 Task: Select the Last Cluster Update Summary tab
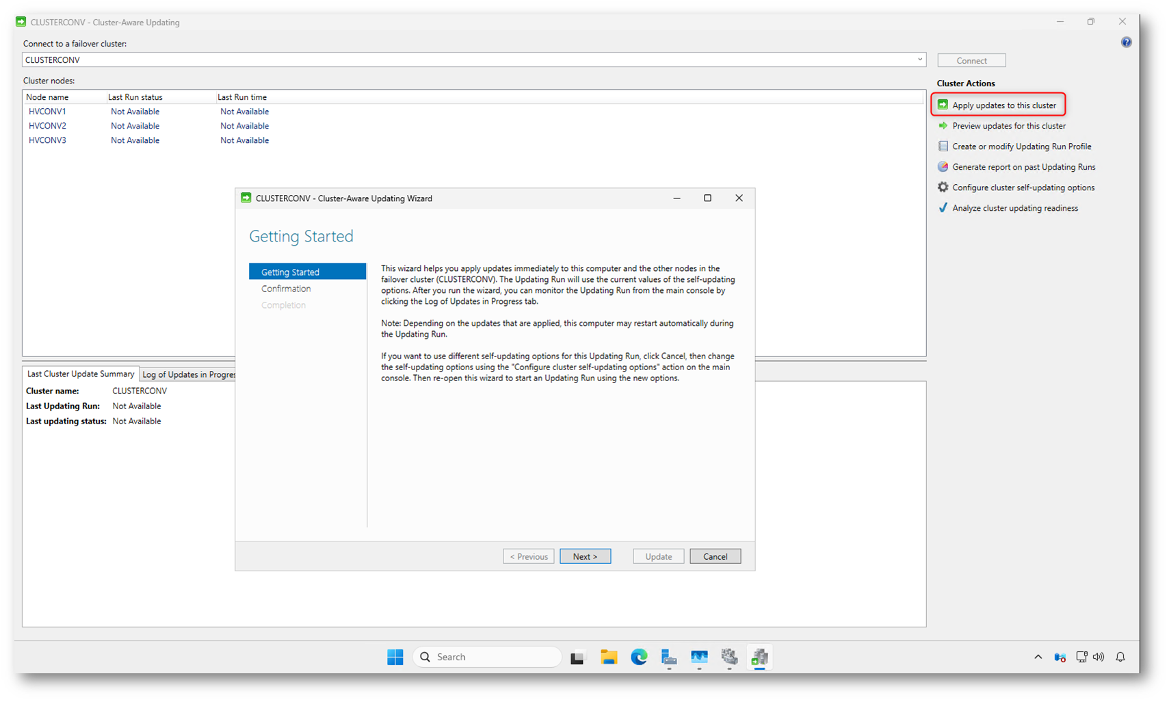80,374
